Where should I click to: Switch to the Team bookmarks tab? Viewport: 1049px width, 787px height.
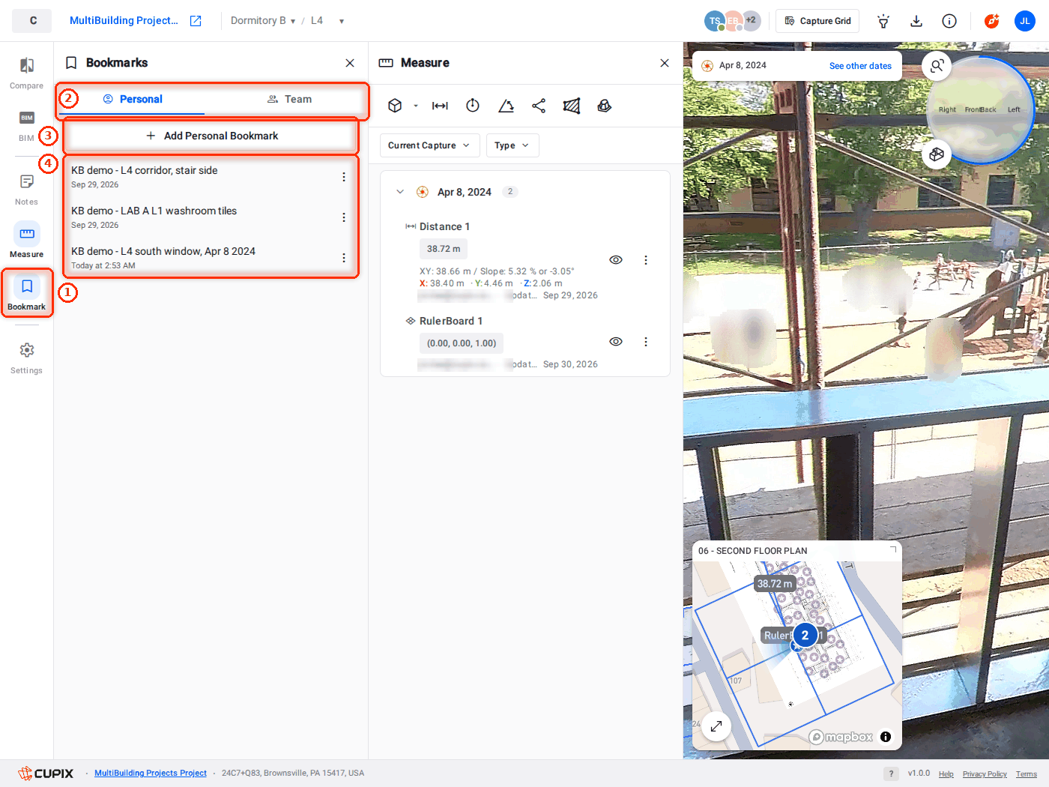[x=289, y=99]
